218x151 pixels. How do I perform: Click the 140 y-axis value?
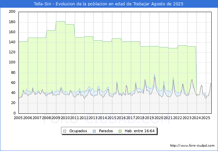(12, 42)
